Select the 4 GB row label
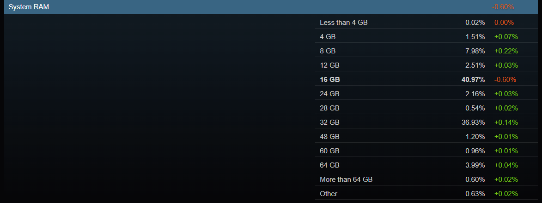Screen dimensions: 542x203 click(x=328, y=37)
